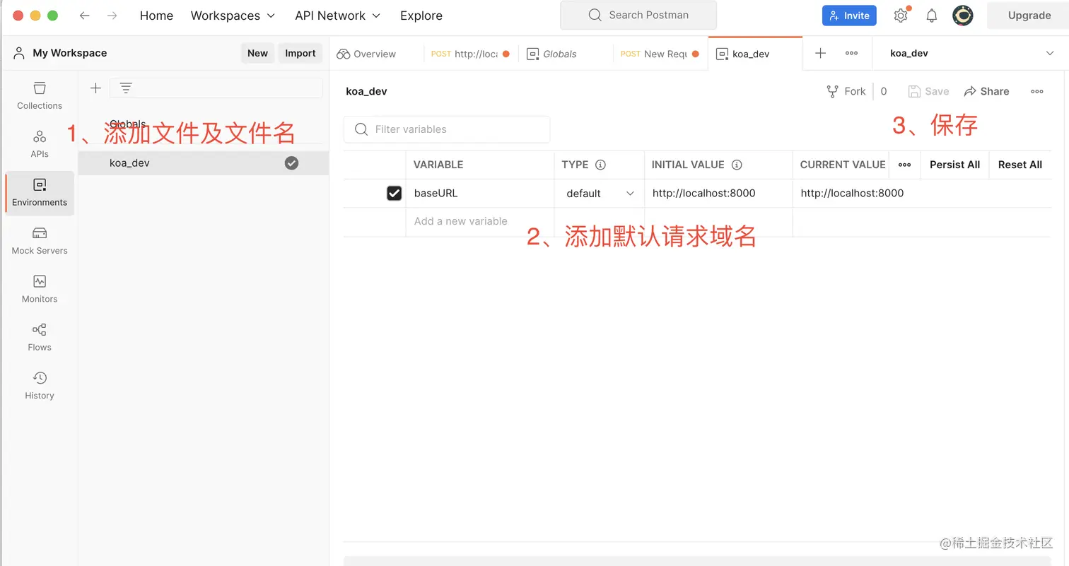Create a new environment with the plus icon

[95, 88]
